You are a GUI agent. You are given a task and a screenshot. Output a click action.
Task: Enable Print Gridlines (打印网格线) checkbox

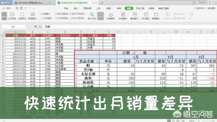pos(56,18)
